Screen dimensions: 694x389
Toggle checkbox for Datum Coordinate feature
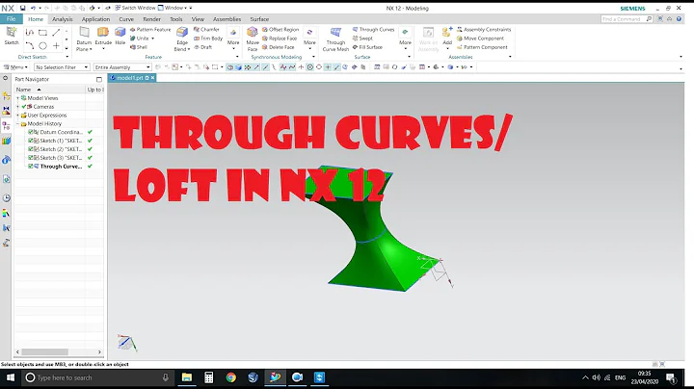(x=31, y=132)
